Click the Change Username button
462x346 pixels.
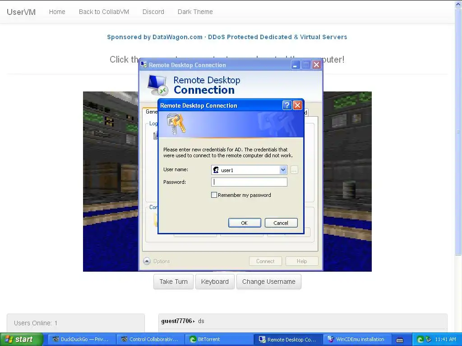coord(269,282)
